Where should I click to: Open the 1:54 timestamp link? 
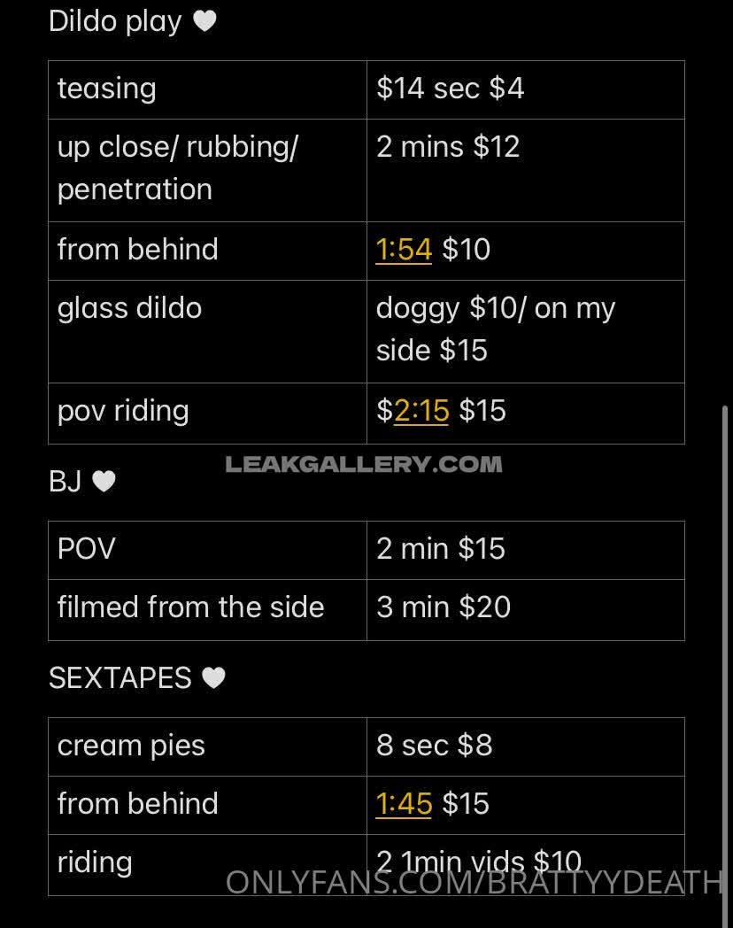(404, 250)
